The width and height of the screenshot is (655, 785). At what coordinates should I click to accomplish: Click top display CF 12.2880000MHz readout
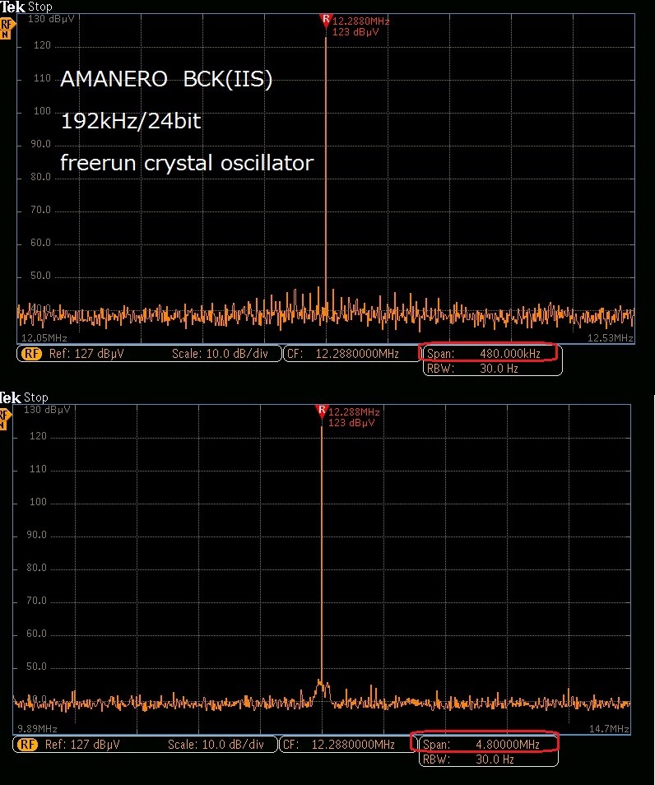coord(343,354)
